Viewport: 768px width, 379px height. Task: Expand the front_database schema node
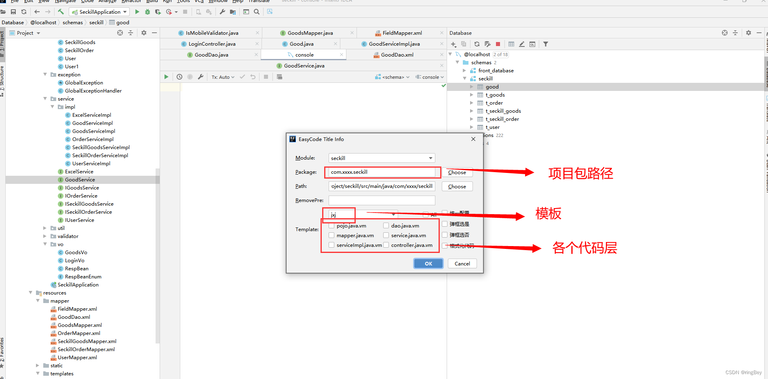(x=464, y=70)
